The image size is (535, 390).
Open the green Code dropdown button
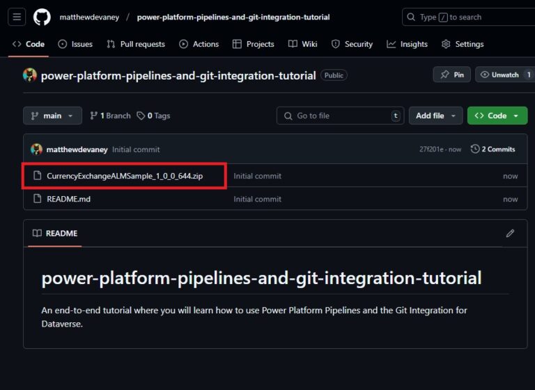point(497,116)
